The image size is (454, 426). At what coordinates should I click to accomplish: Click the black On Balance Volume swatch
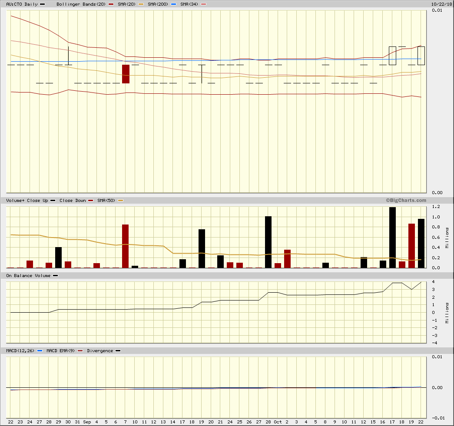pos(55,276)
